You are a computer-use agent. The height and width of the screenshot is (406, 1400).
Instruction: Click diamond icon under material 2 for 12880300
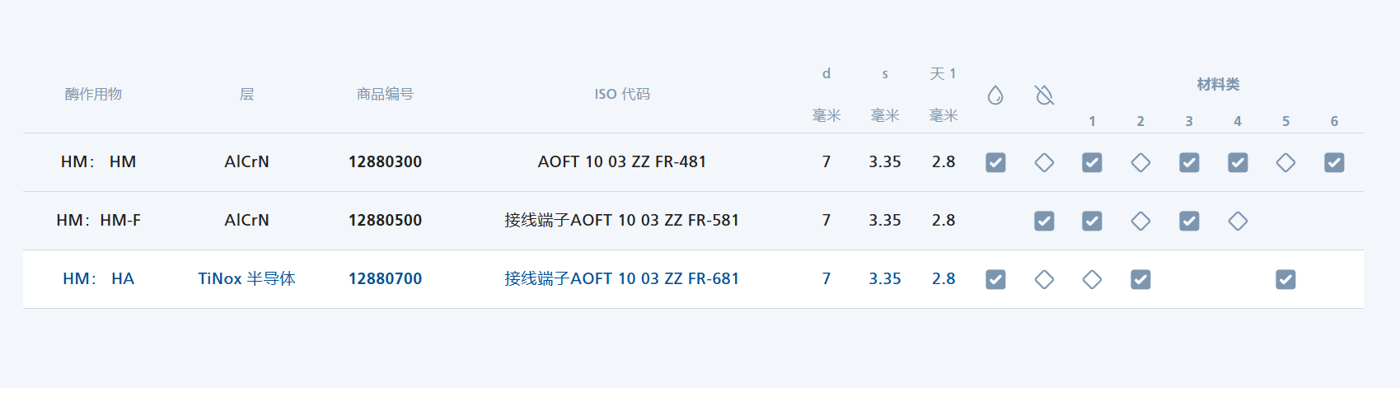(1140, 163)
